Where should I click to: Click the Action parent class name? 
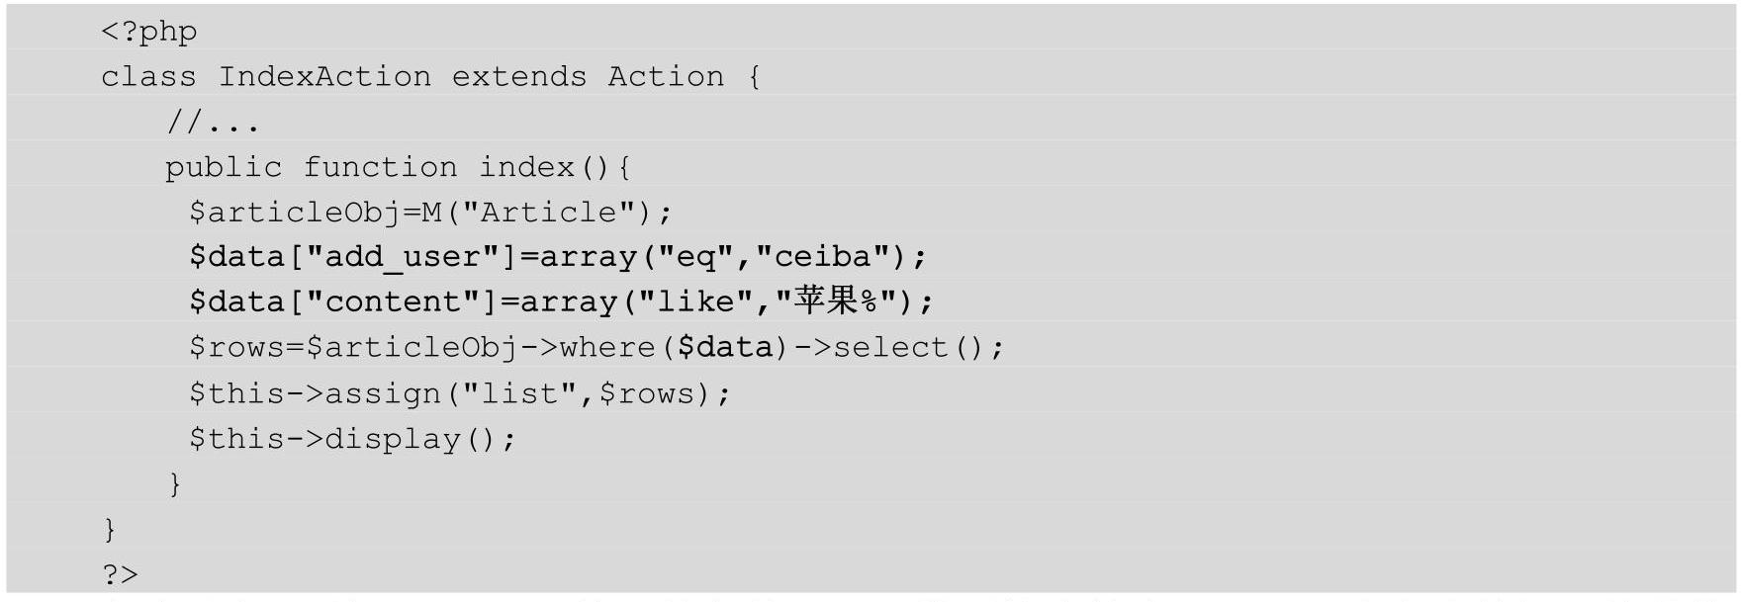click(x=666, y=76)
